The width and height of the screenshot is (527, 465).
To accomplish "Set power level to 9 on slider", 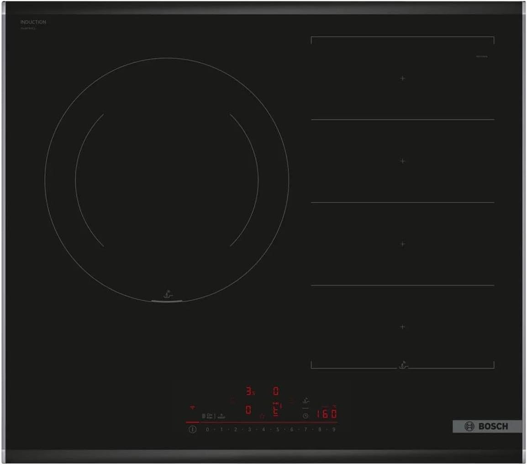I will pyautogui.click(x=334, y=429).
